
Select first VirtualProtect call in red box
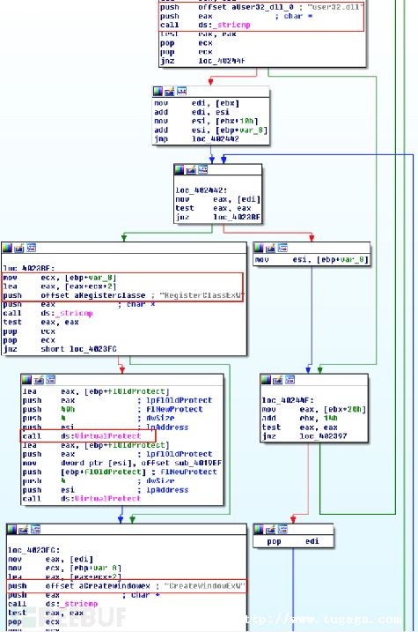88,436
